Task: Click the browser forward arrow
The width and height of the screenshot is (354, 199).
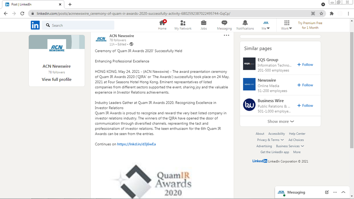Action: pyautogui.click(x=14, y=13)
